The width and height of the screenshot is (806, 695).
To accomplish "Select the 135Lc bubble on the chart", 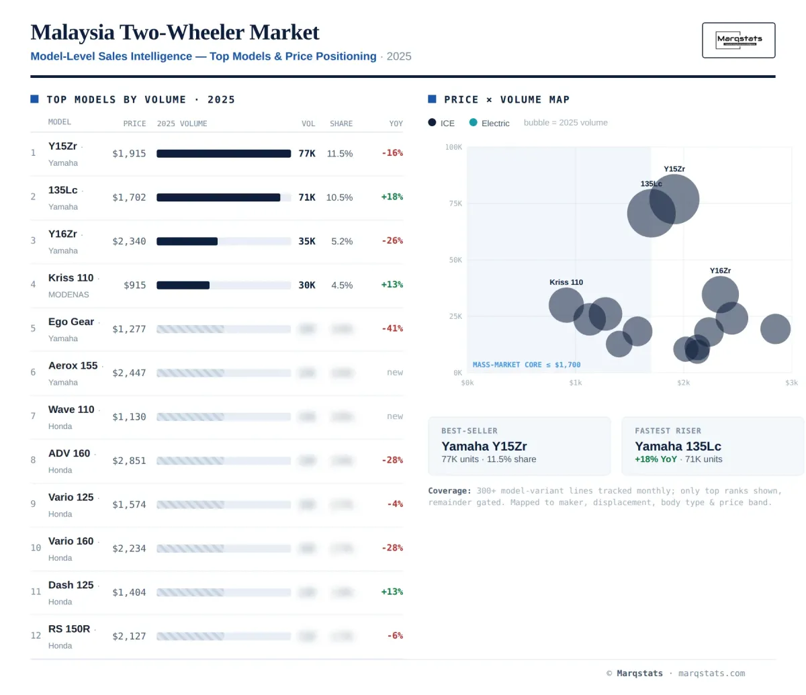I will [x=651, y=213].
